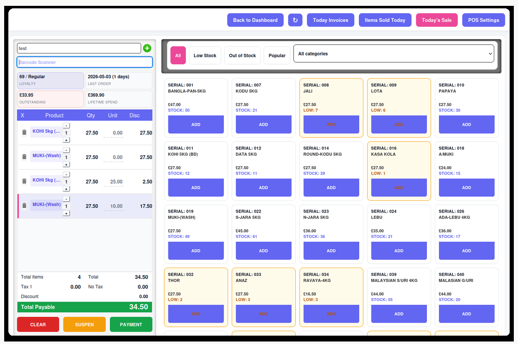
Task: Focus the Barcode Scanner input
Action: (85, 62)
